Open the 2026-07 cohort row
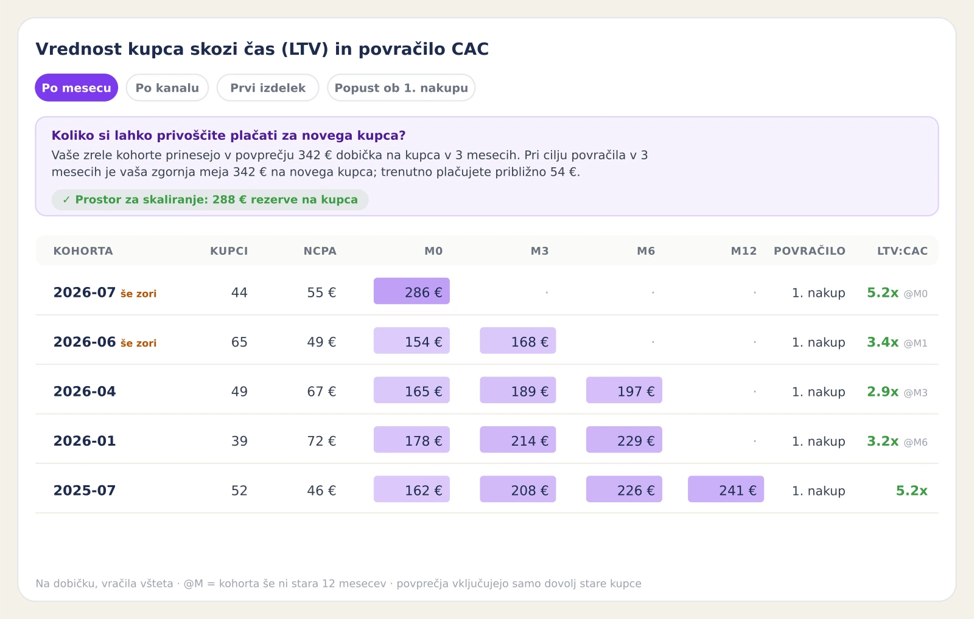Screen dimensions: 974x619 (x=487, y=291)
